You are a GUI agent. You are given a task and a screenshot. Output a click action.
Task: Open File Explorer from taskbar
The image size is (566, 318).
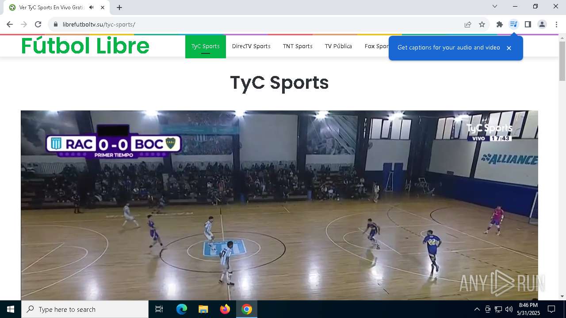(x=203, y=309)
